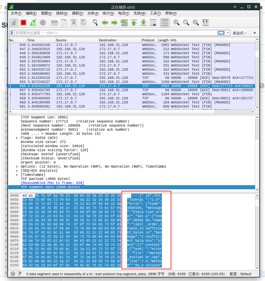Viewport: 265px width, 281px height.
Task: Open the 分析(A) menu
Action: point(93,13)
